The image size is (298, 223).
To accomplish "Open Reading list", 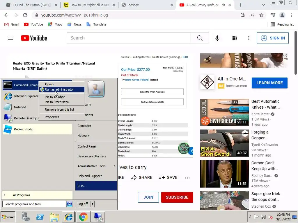I will tap(282, 24).
